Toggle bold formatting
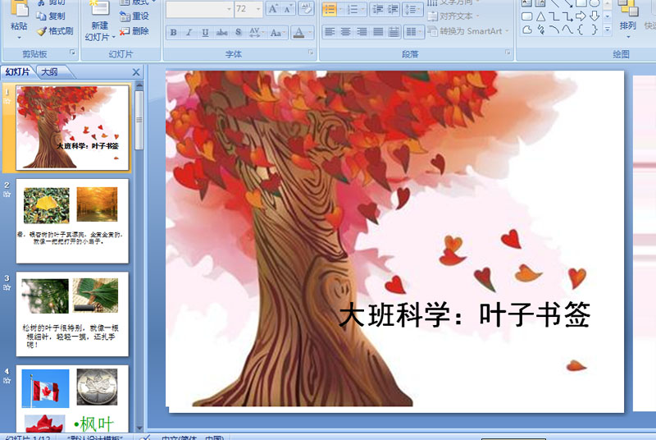The height and width of the screenshot is (440, 656). 173,33
